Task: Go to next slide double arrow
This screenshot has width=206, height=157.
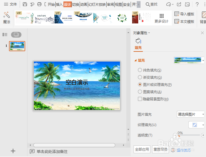Action: click(128, 140)
